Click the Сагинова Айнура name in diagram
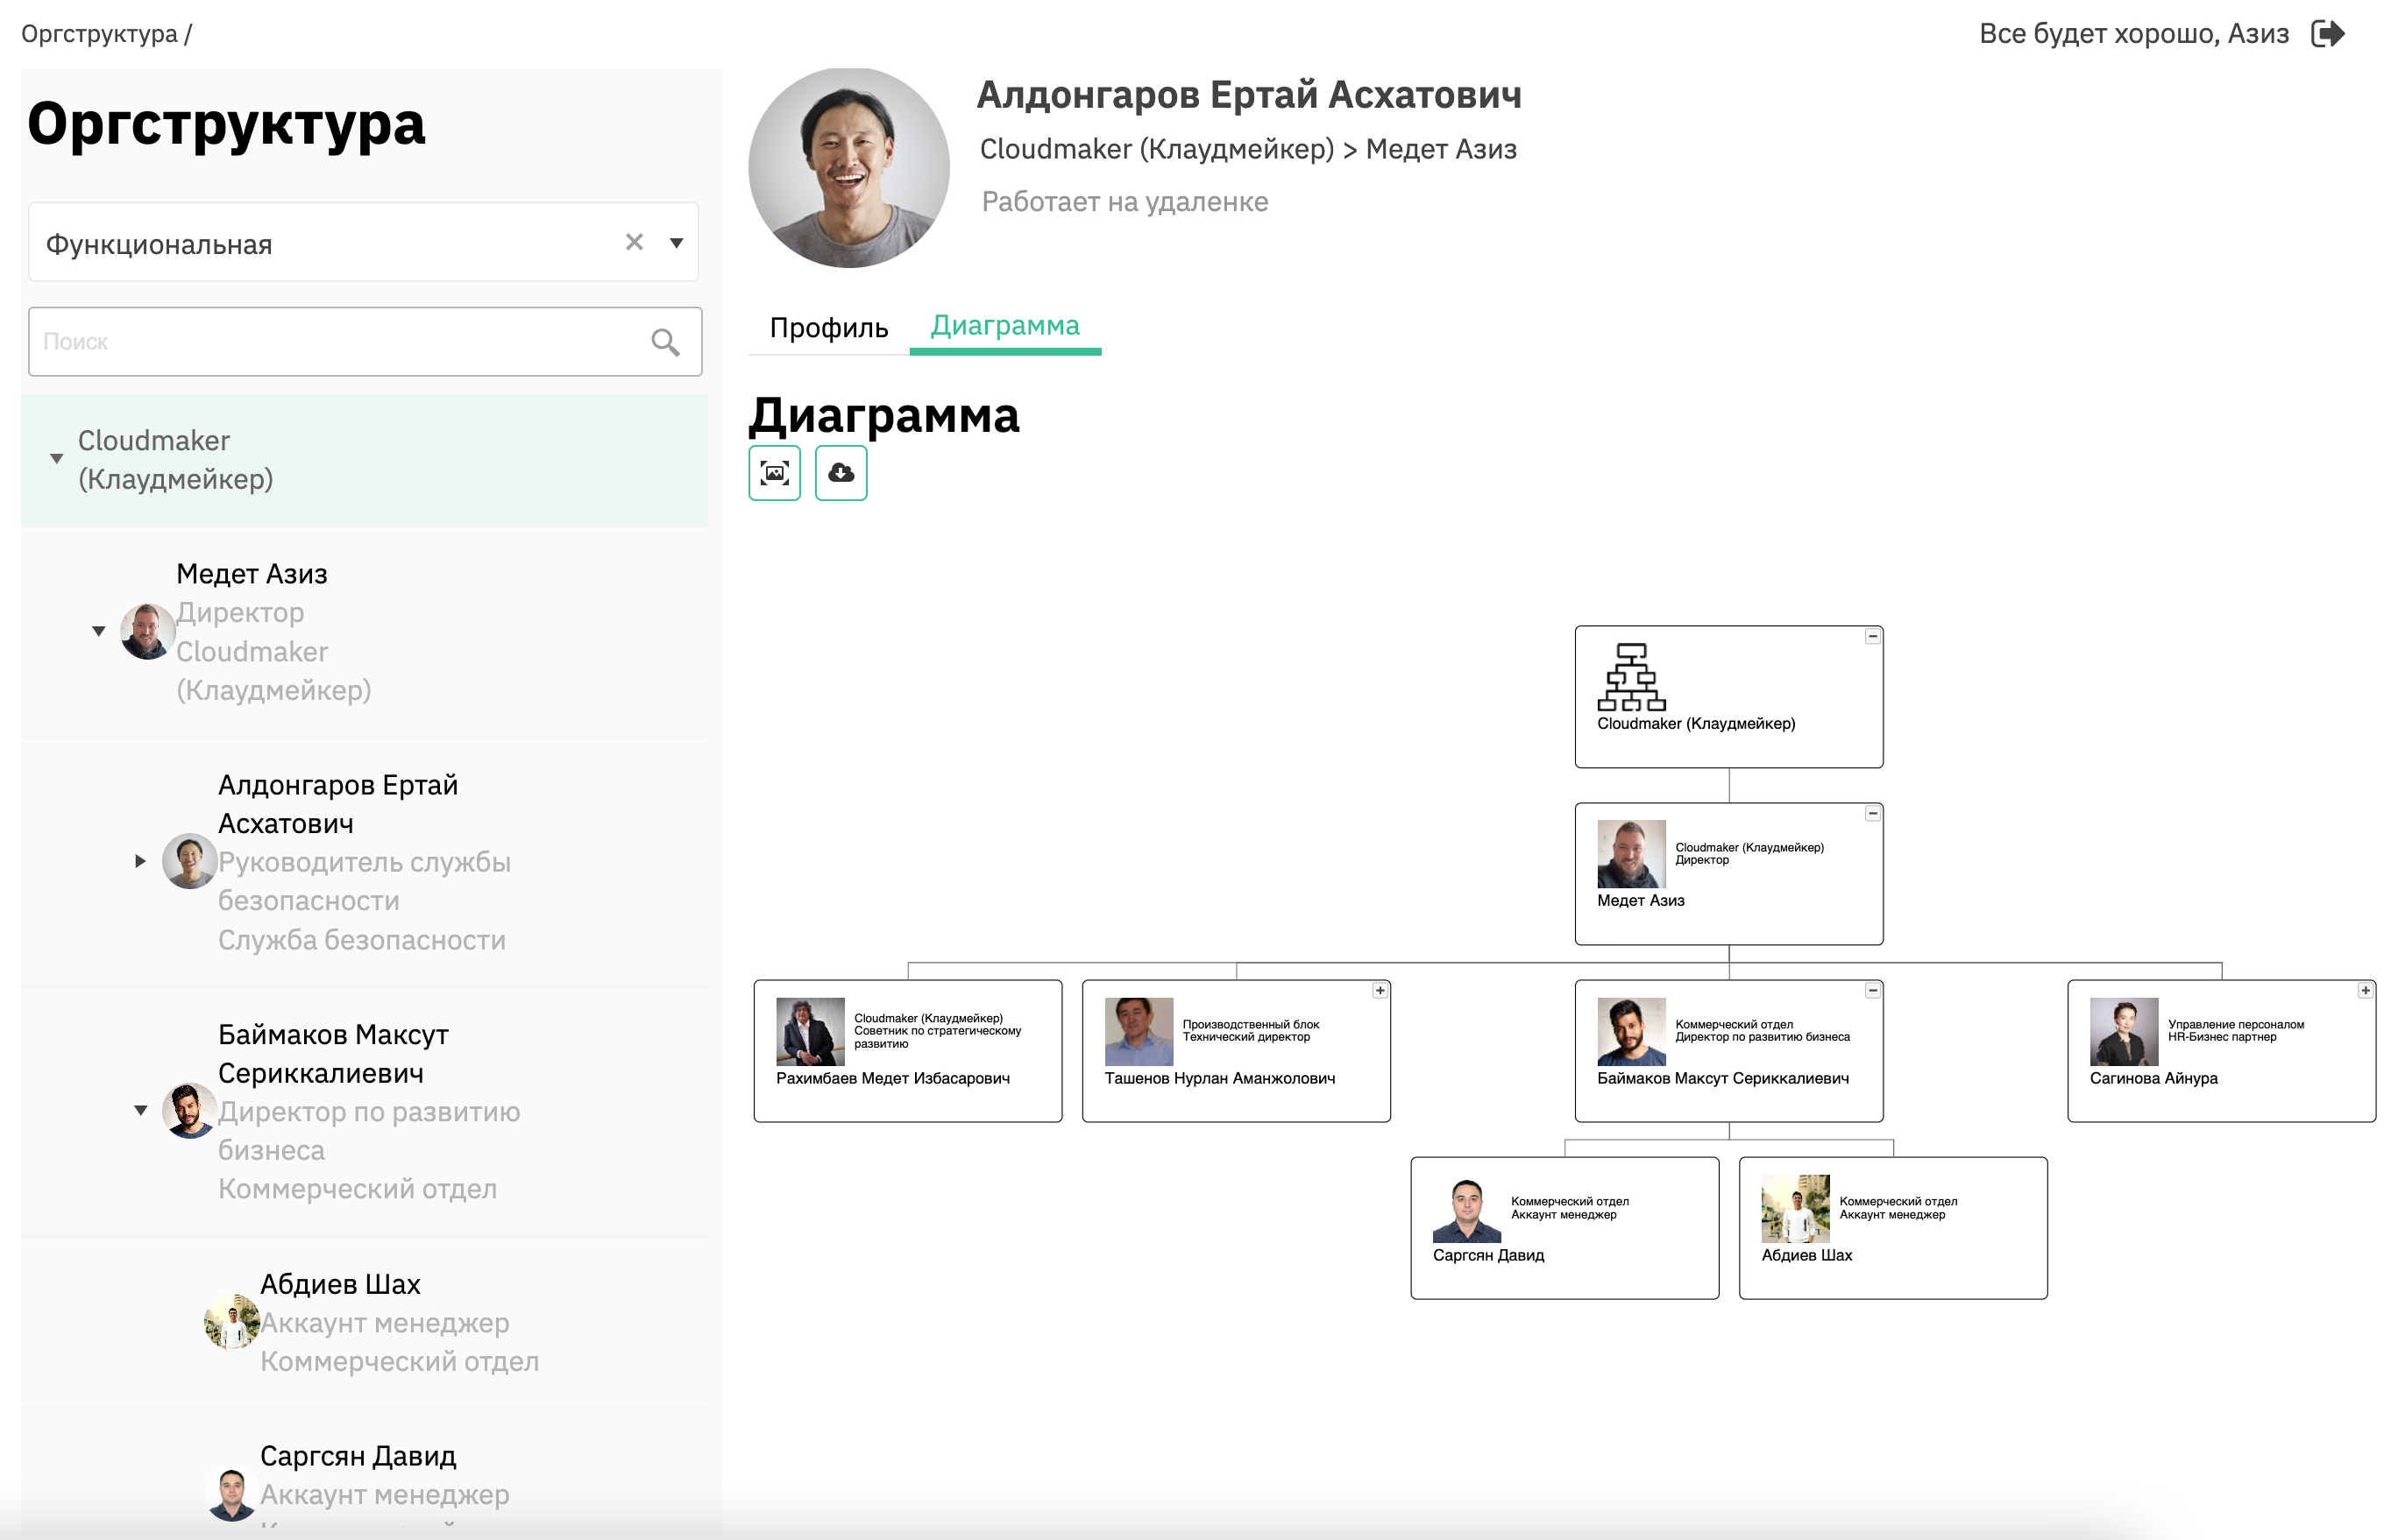The width and height of the screenshot is (2391, 1540). (x=2153, y=1078)
